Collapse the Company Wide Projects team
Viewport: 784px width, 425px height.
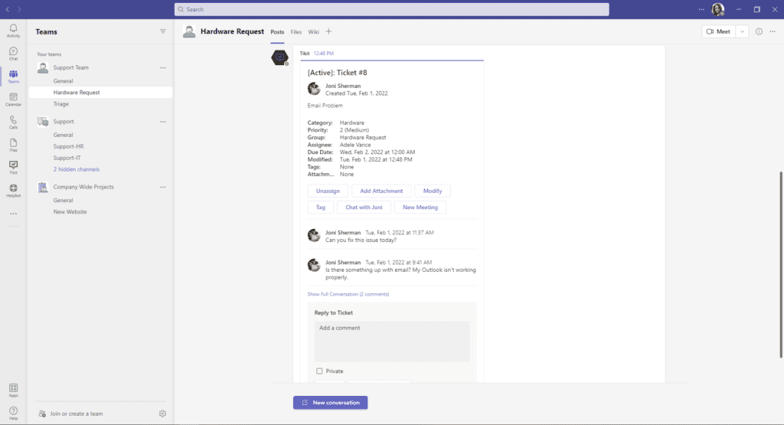pos(83,187)
